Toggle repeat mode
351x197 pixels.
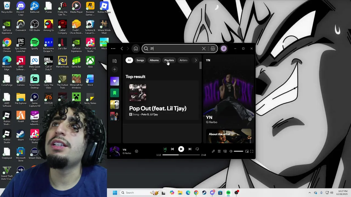pos(197,149)
